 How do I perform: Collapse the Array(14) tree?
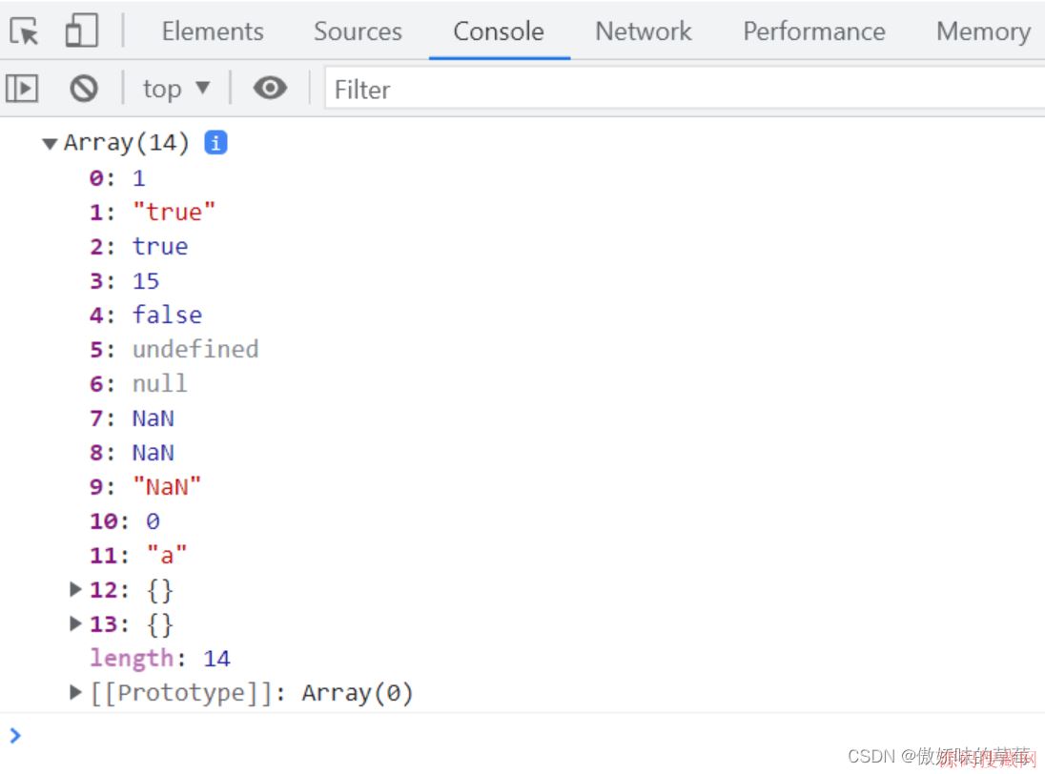50,144
